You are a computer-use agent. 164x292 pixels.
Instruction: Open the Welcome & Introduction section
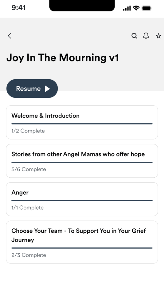click(82, 122)
